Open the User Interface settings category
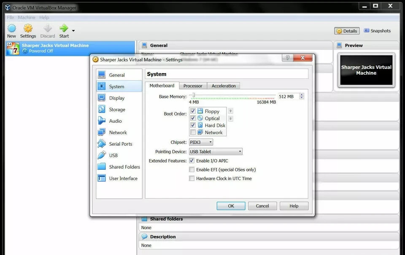 pos(119,178)
